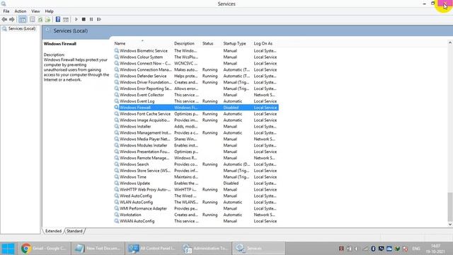The width and height of the screenshot is (453, 255).
Task: Open the Properties toolbar icon
Action: 33,19
